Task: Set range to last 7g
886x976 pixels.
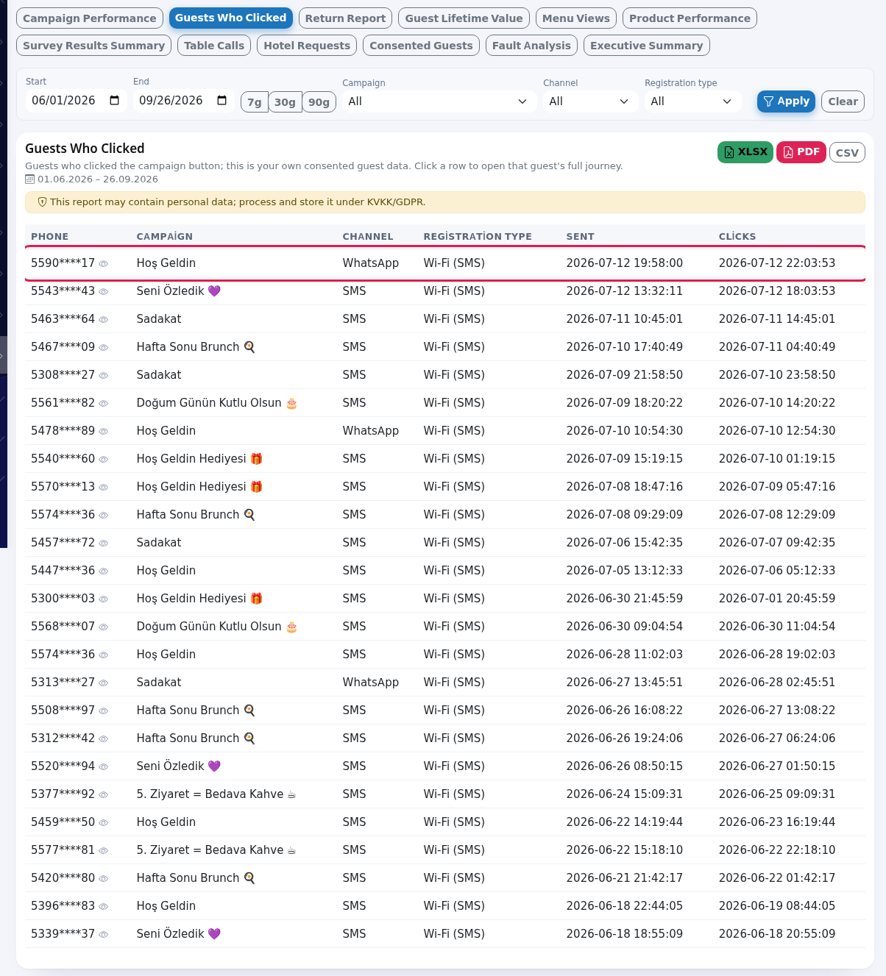Action: coord(255,102)
